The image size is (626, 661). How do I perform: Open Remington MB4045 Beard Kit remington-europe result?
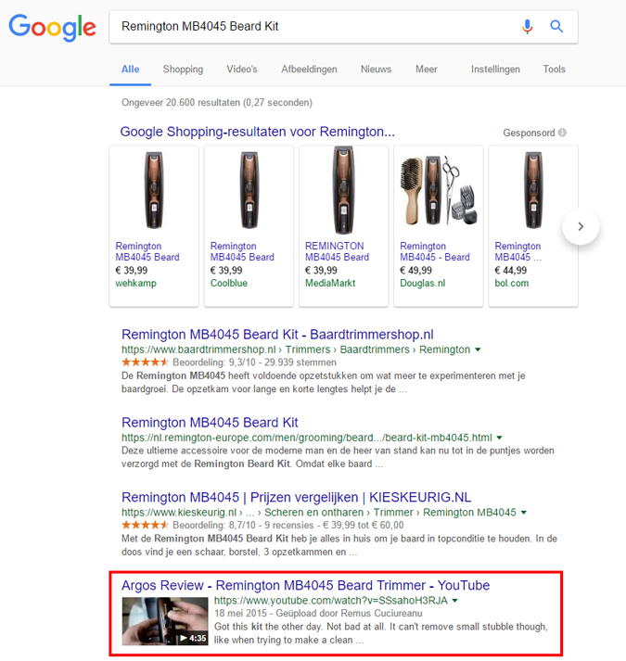tap(210, 423)
